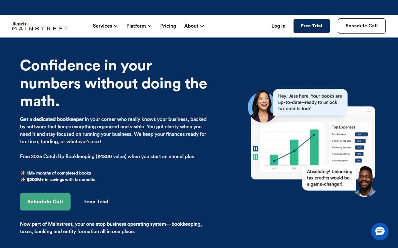Expand the About menu chevron
This screenshot has height=248, width=398.
pos(202,26)
